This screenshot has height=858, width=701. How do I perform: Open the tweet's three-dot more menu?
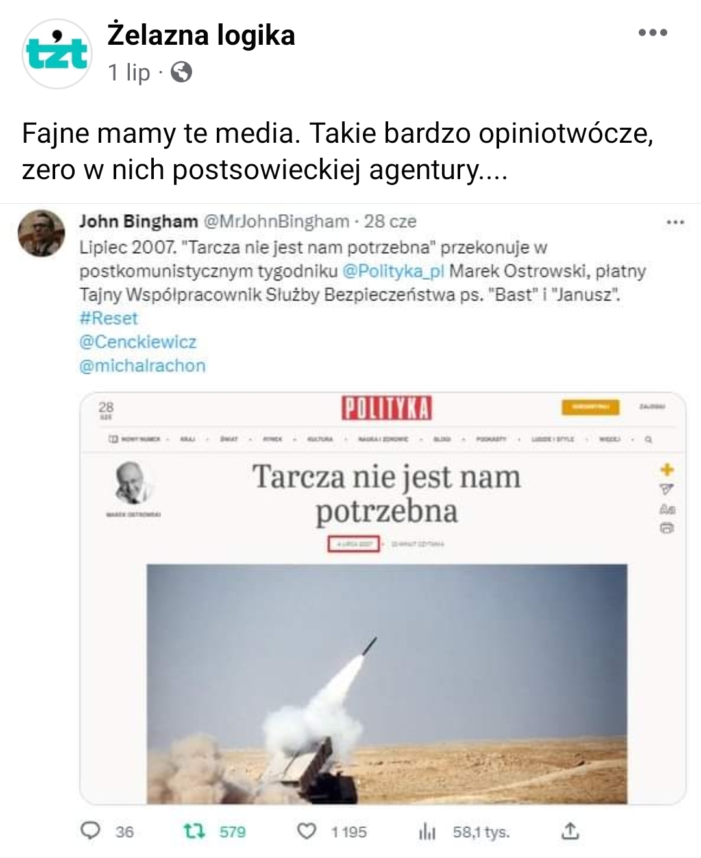click(675, 223)
